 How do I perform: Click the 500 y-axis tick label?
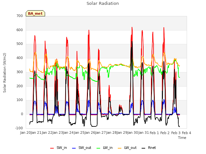(x=20, y=44)
